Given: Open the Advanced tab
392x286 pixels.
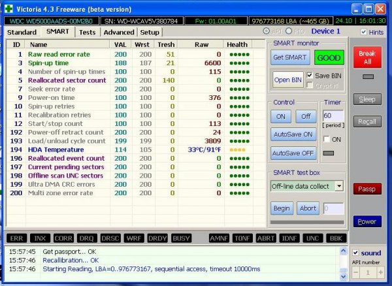Looking at the screenshot, I should (x=119, y=32).
